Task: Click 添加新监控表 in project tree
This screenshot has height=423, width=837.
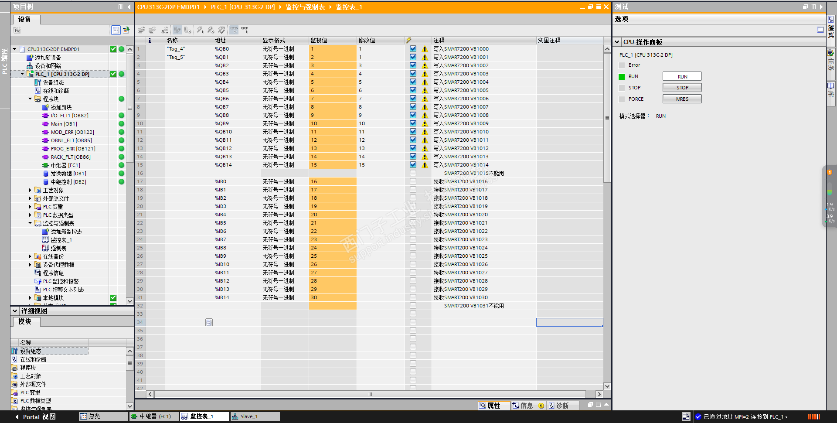Action: 66,232
